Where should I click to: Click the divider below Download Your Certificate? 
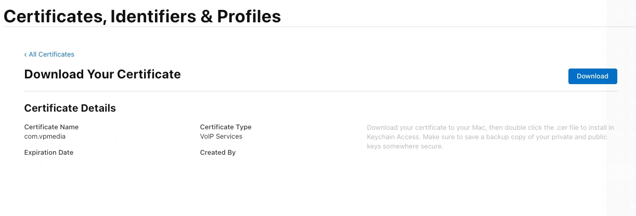[320, 91]
